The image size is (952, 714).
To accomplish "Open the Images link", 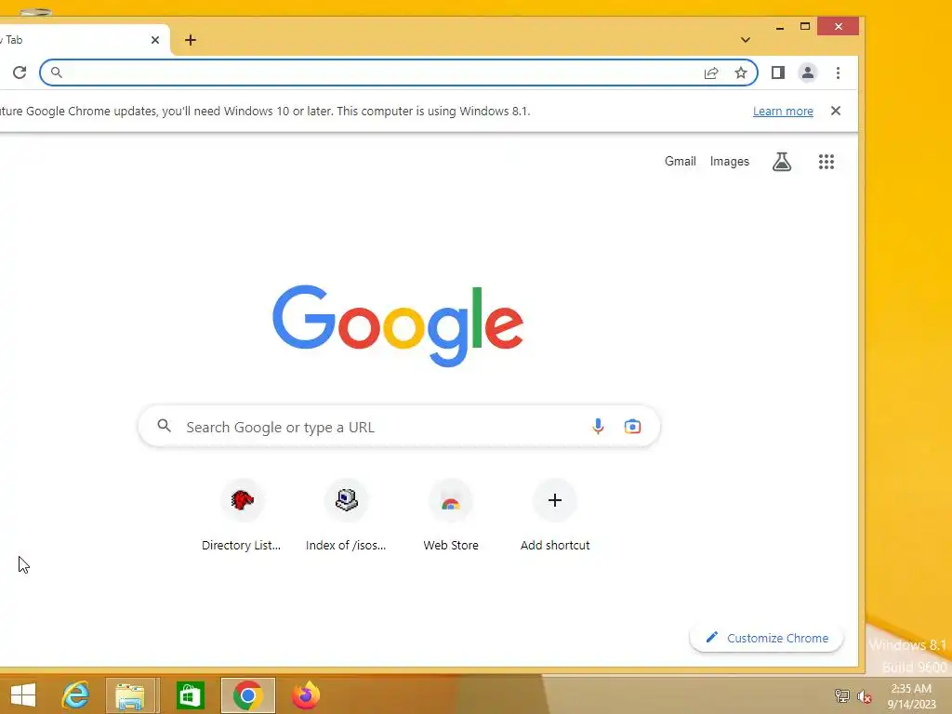I will click(729, 162).
